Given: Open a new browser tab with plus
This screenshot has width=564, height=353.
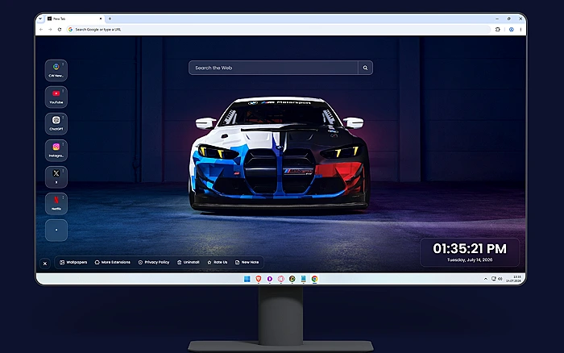Looking at the screenshot, I should (110, 19).
